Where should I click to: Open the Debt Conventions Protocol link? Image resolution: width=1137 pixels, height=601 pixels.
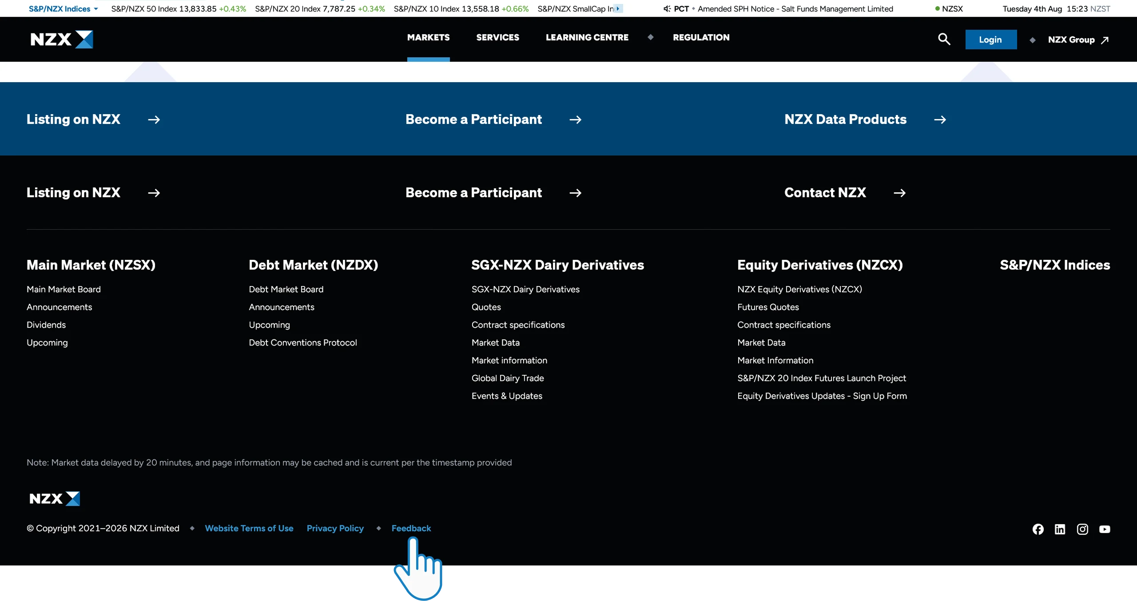[x=303, y=342]
